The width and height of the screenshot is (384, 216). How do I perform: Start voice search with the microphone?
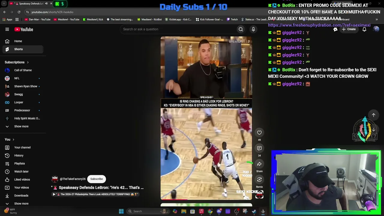pos(253,29)
